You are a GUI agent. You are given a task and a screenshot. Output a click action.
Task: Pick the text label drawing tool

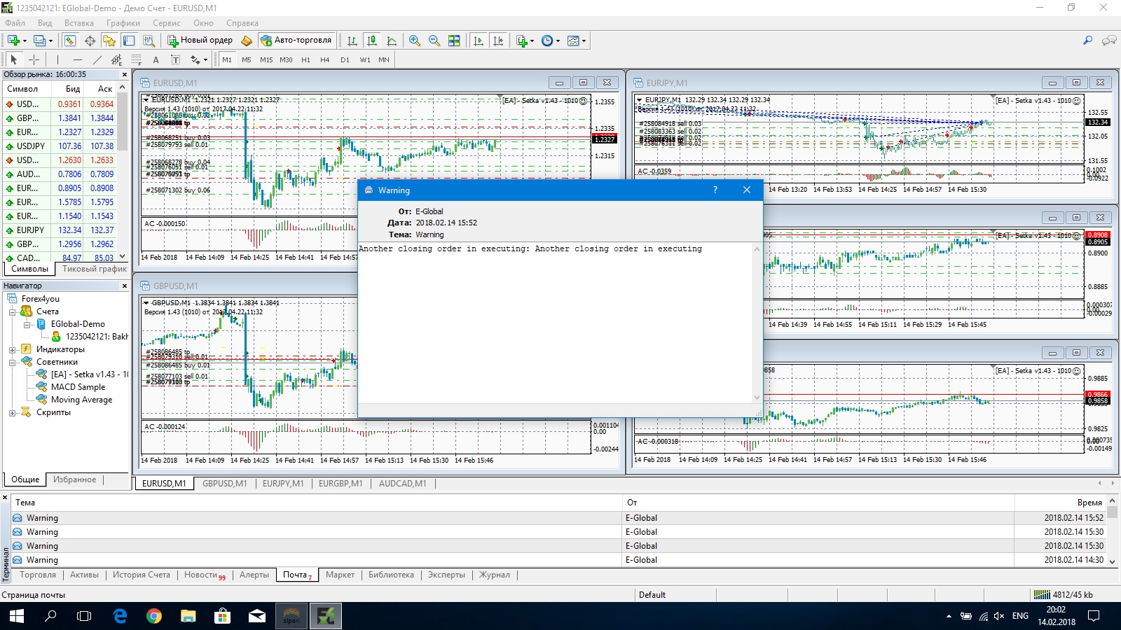click(156, 59)
